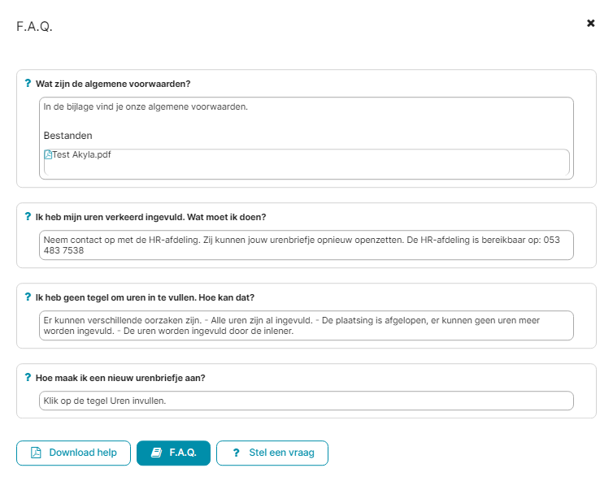This screenshot has width=613, height=481.
Task: Click the Bestanden heading in first answer
Action: click(68, 136)
